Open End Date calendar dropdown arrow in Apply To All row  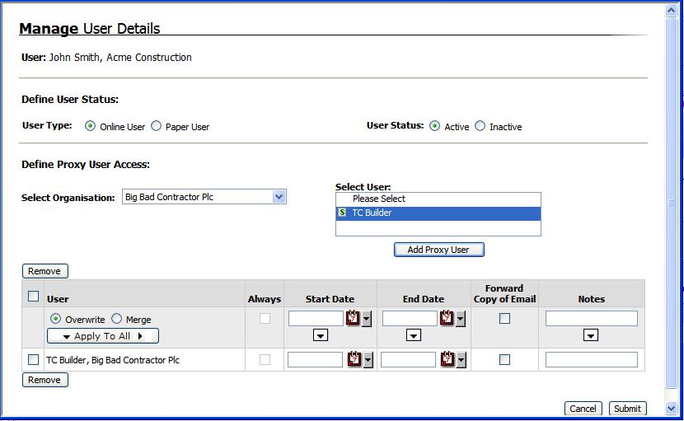point(461,319)
